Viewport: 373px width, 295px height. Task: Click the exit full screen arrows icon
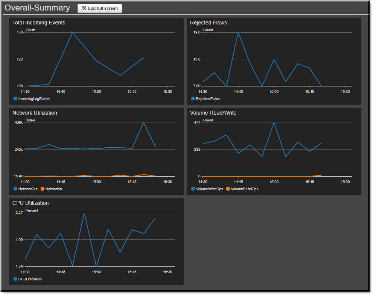pos(84,8)
